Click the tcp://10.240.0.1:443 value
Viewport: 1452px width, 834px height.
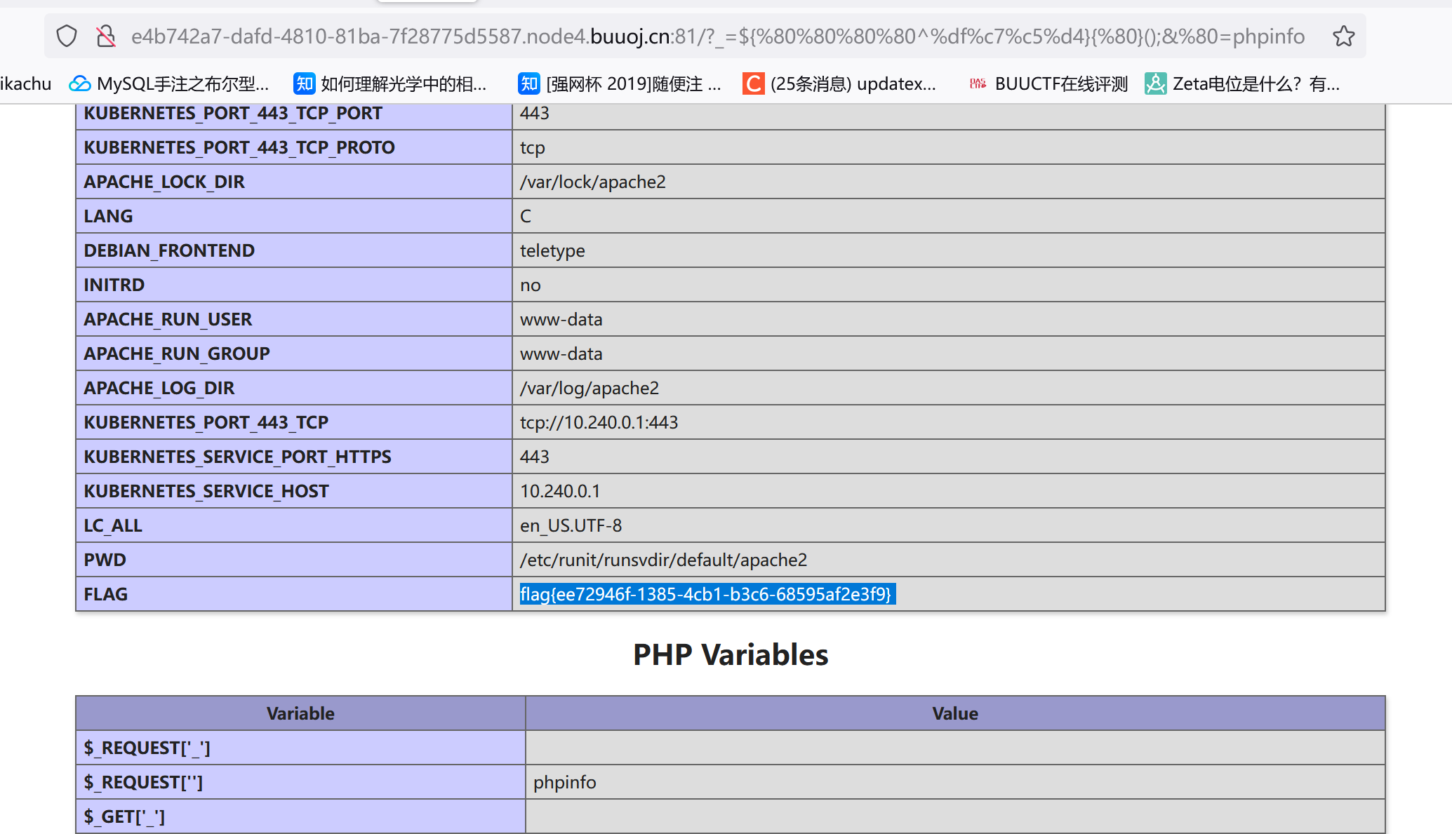coord(599,422)
